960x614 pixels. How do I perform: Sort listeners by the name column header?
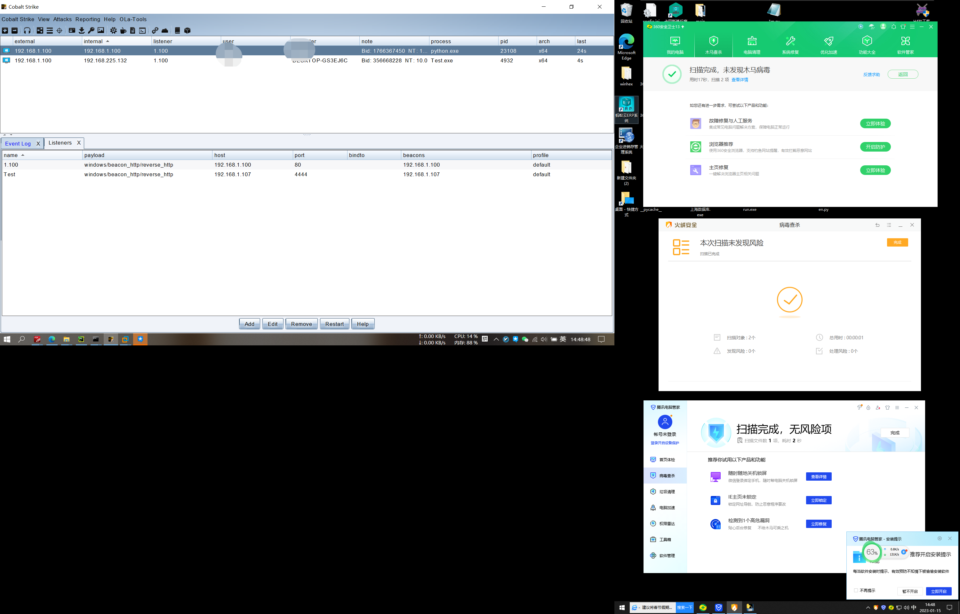(x=11, y=155)
